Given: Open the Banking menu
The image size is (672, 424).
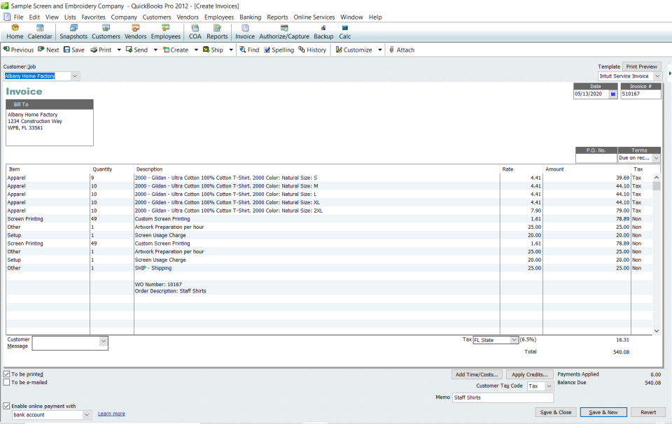Looking at the screenshot, I should coord(250,17).
